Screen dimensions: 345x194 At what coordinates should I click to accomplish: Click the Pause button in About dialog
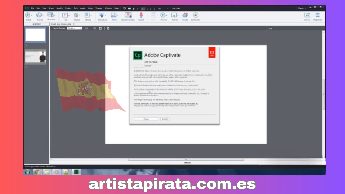click(146, 119)
